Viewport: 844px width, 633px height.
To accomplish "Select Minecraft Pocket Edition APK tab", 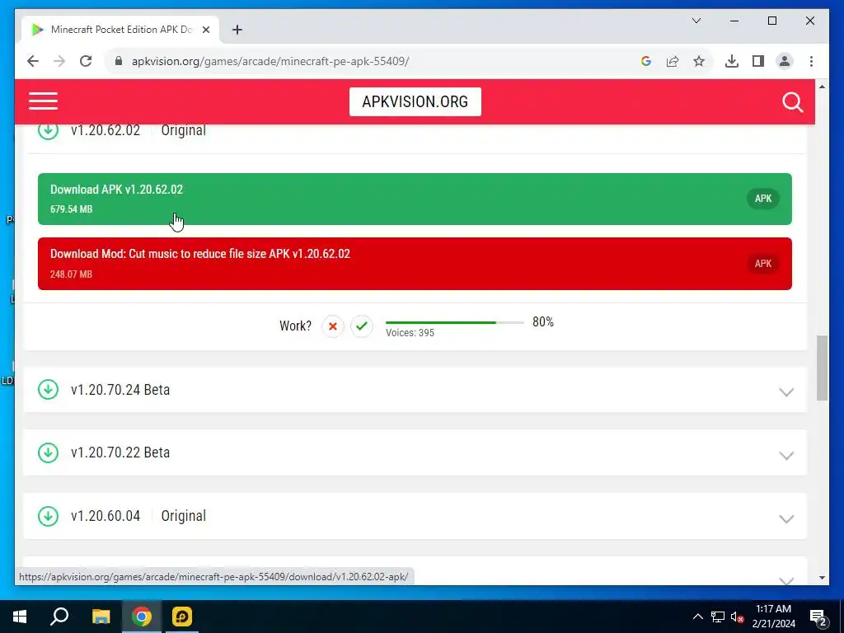I will pyautogui.click(x=120, y=30).
